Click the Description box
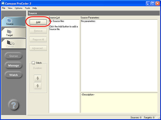This screenshot has height=120, width=161. point(119,103)
